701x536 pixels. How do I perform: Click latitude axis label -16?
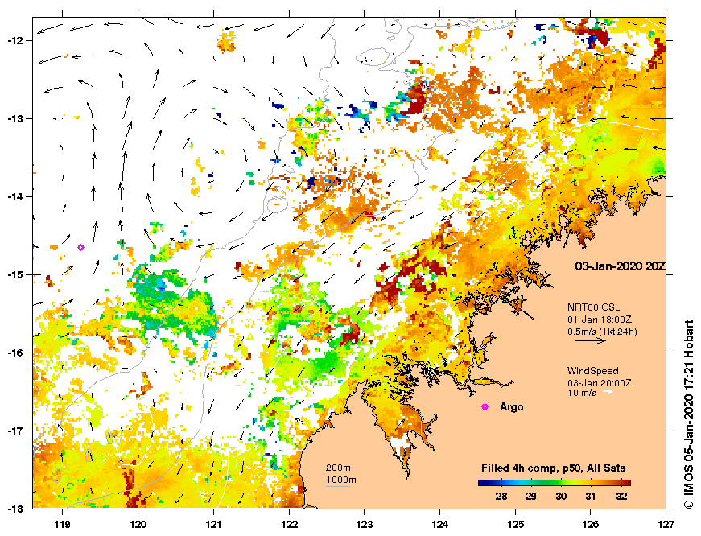pos(14,353)
